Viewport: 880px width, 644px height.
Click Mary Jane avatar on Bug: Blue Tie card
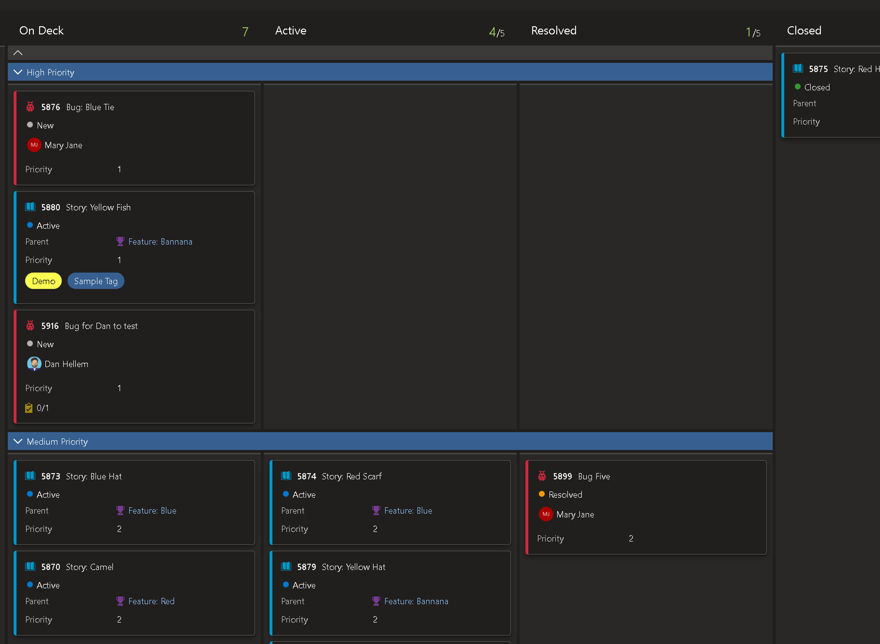(x=34, y=145)
